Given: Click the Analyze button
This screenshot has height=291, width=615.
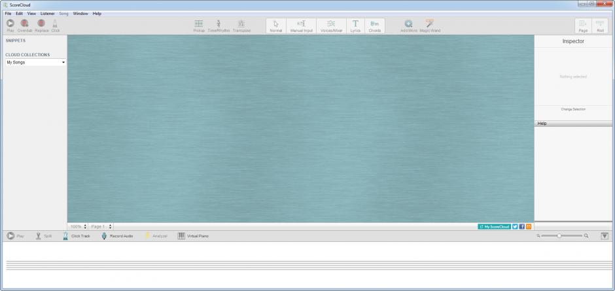Looking at the screenshot, I should pos(156,236).
